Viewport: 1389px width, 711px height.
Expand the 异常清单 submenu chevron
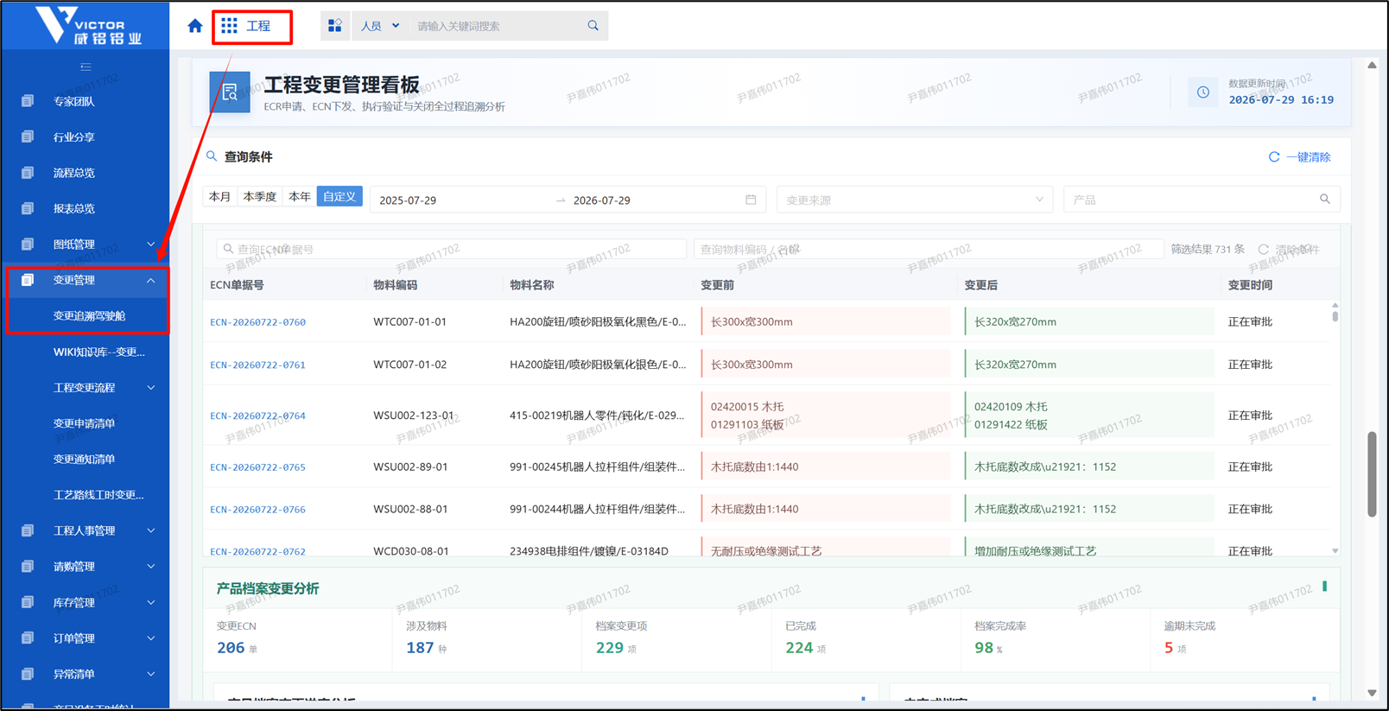click(x=151, y=674)
